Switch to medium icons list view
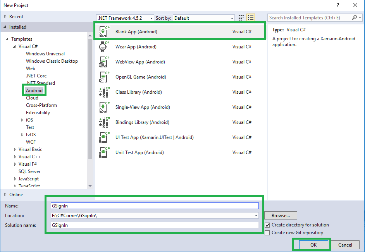365x252 pixels. 251,18
